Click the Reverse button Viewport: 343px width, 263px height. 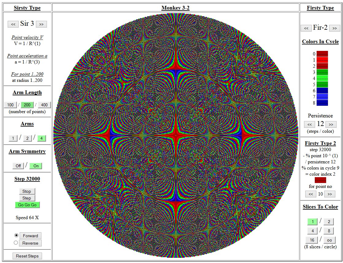pos(30,243)
